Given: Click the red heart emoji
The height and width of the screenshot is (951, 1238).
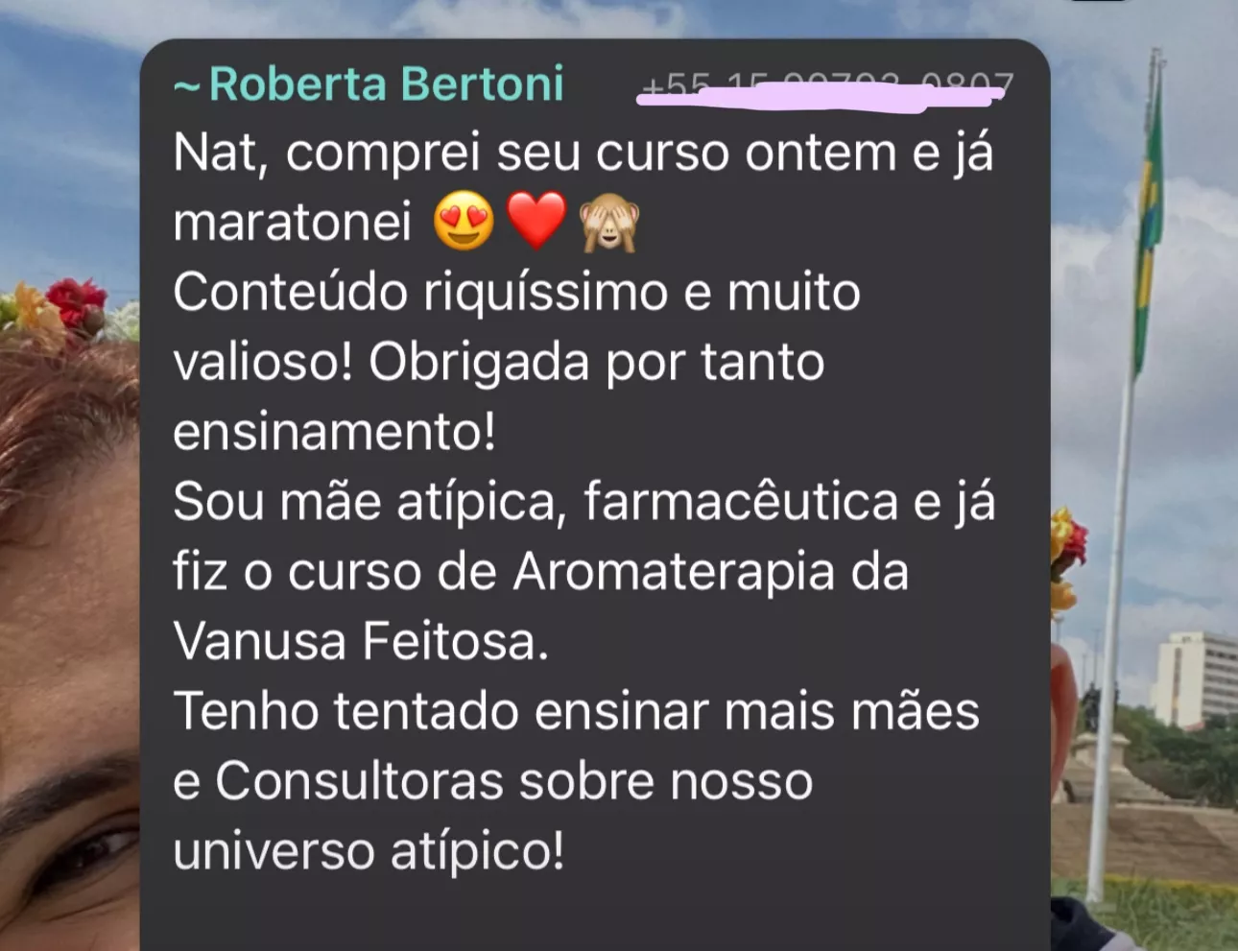Looking at the screenshot, I should pyautogui.click(x=536, y=221).
